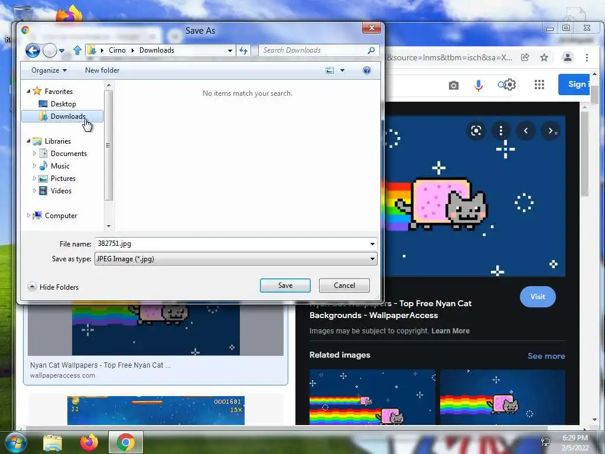
Task: Select Downloads in Favorites
Action: (x=63, y=116)
